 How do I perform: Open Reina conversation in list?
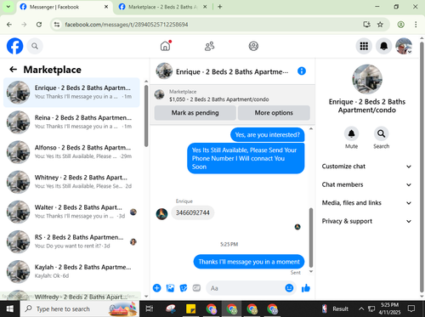coord(71,122)
